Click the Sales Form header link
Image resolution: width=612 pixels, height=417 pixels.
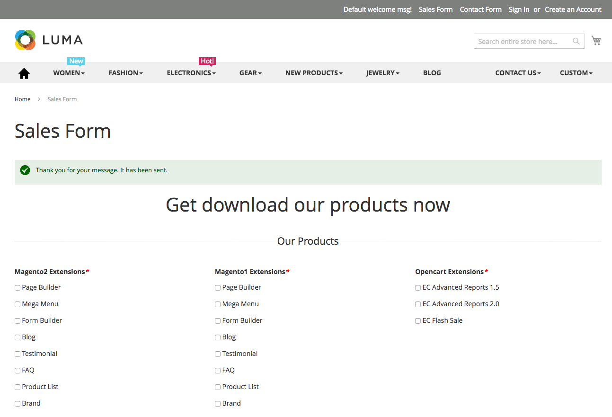(x=435, y=9)
